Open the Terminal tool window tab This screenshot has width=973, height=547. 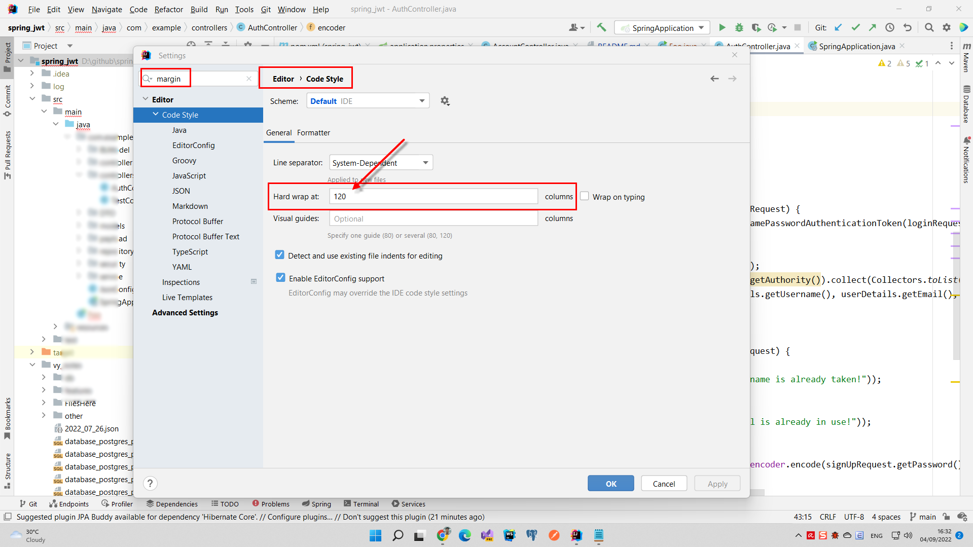[361, 504]
